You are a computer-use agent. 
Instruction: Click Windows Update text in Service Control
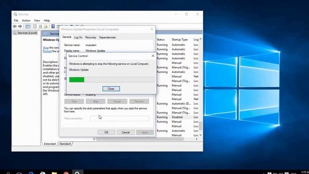[79, 70]
